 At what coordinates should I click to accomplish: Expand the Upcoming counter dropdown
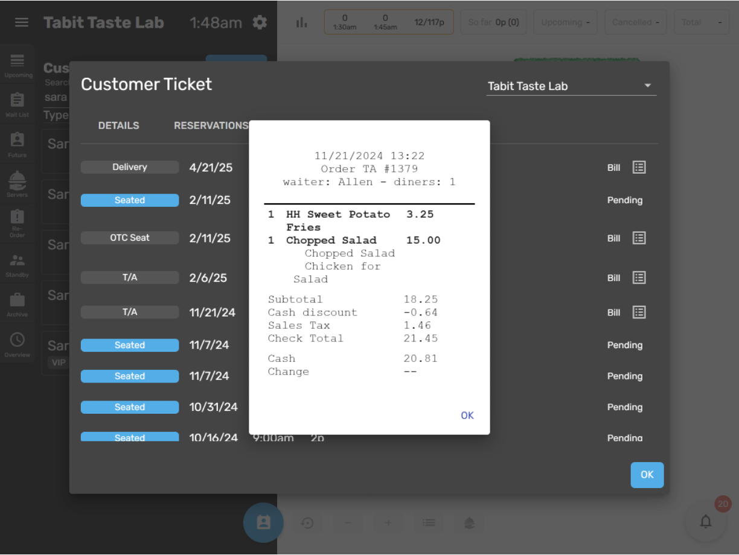point(565,22)
